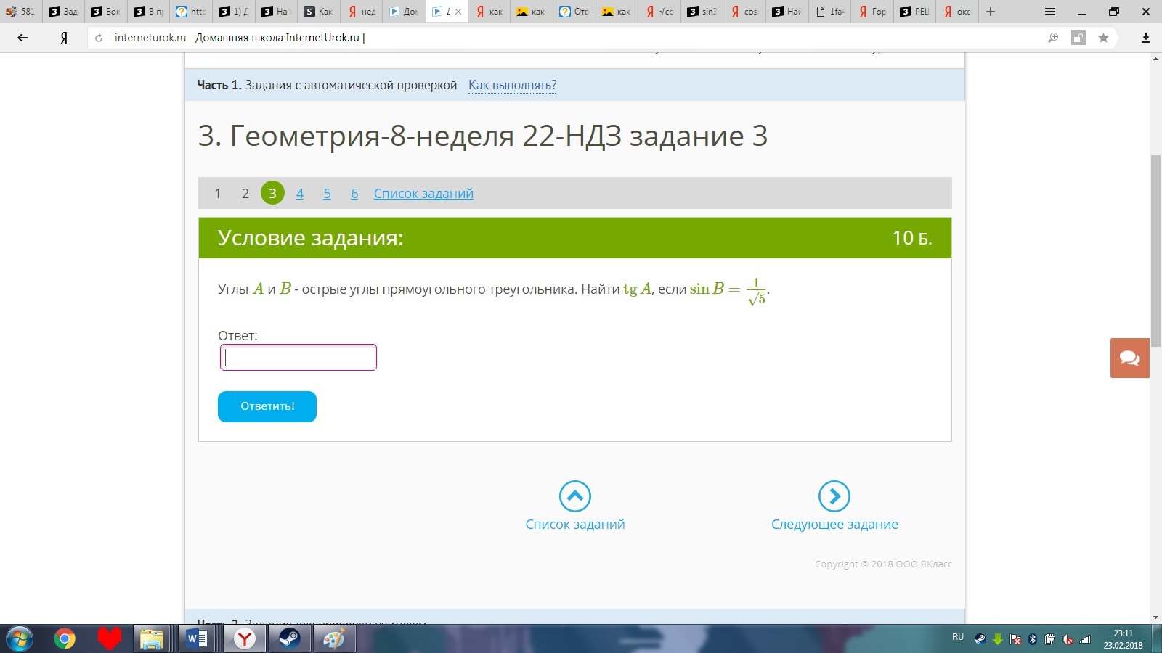Open Bluetooth tray icon
This screenshot has height=653, width=1162.
pos(1033,639)
